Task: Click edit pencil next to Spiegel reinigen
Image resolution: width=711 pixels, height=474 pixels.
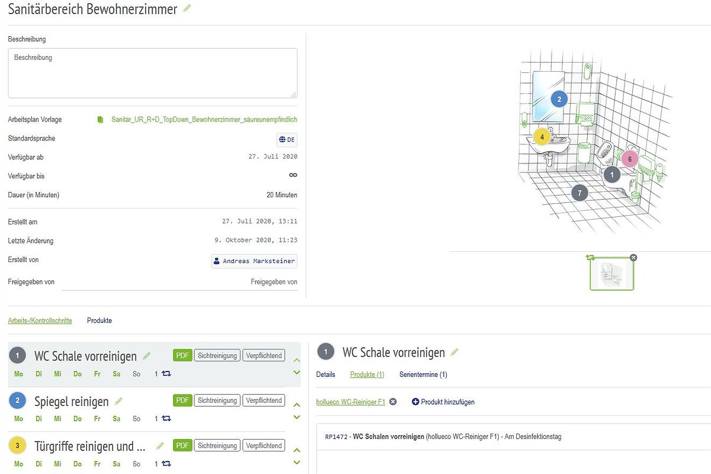Action: coord(118,401)
